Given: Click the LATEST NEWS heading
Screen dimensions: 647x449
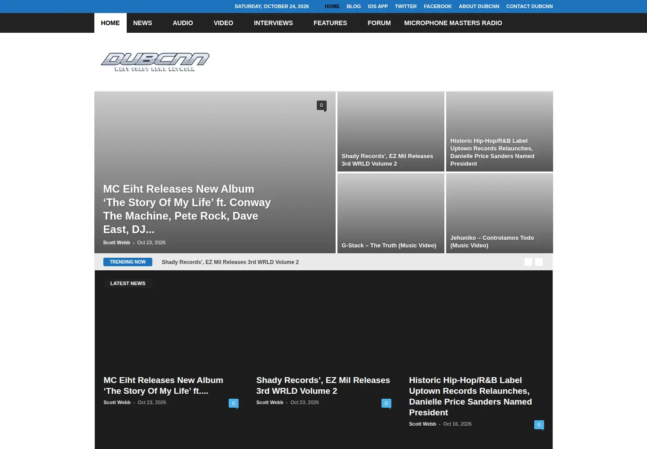Looking at the screenshot, I should point(128,283).
